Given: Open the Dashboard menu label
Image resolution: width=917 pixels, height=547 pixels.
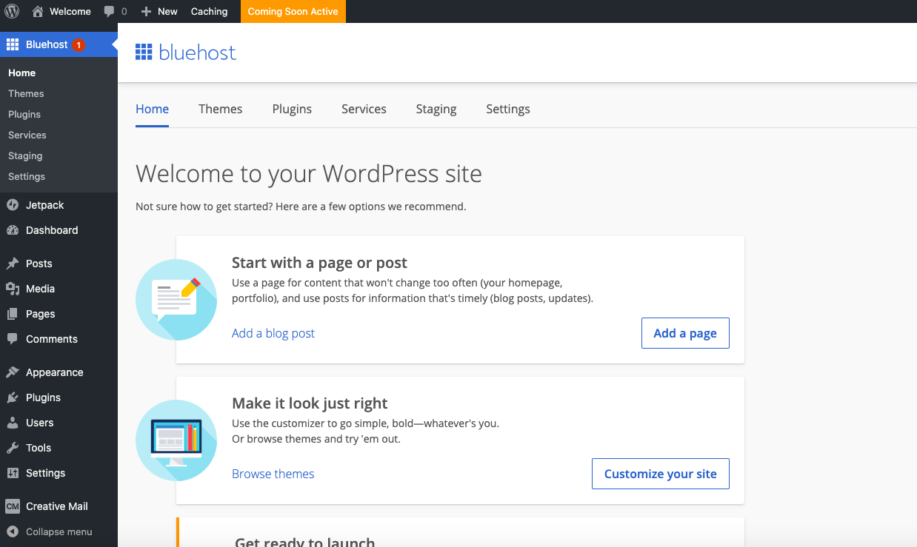Looking at the screenshot, I should pyautogui.click(x=52, y=230).
